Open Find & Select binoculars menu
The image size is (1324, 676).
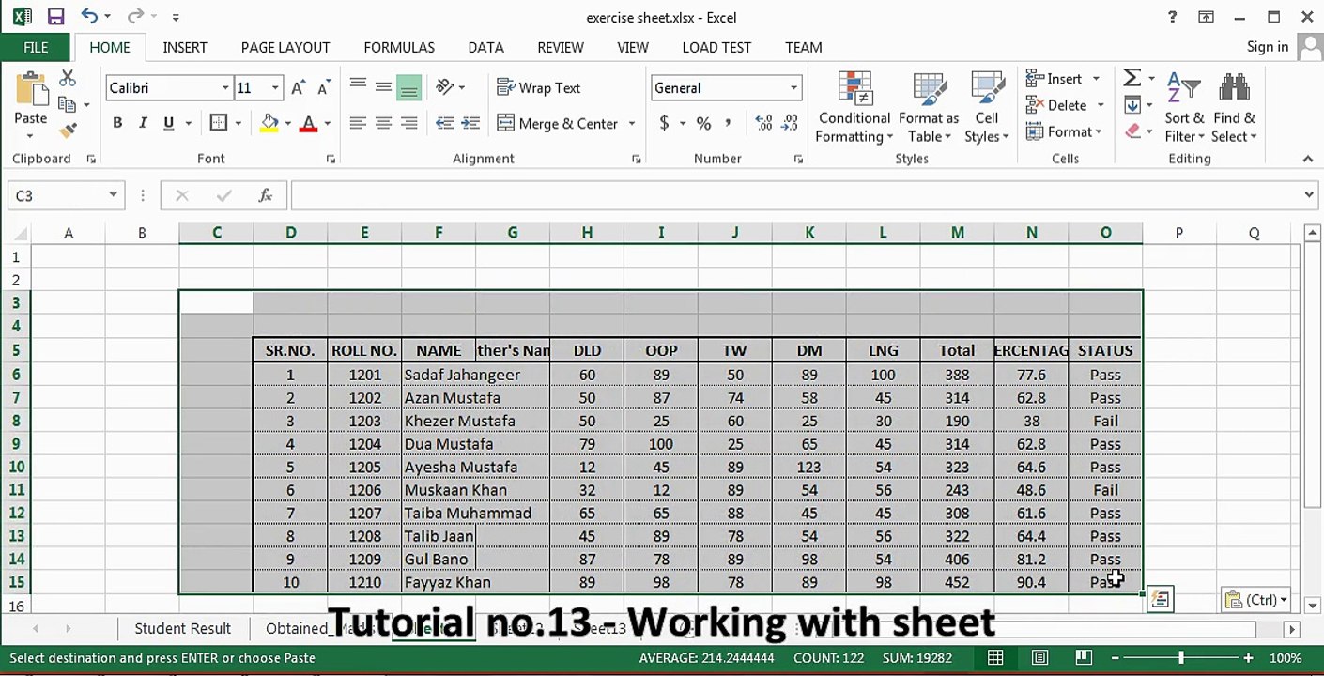[x=1234, y=107]
